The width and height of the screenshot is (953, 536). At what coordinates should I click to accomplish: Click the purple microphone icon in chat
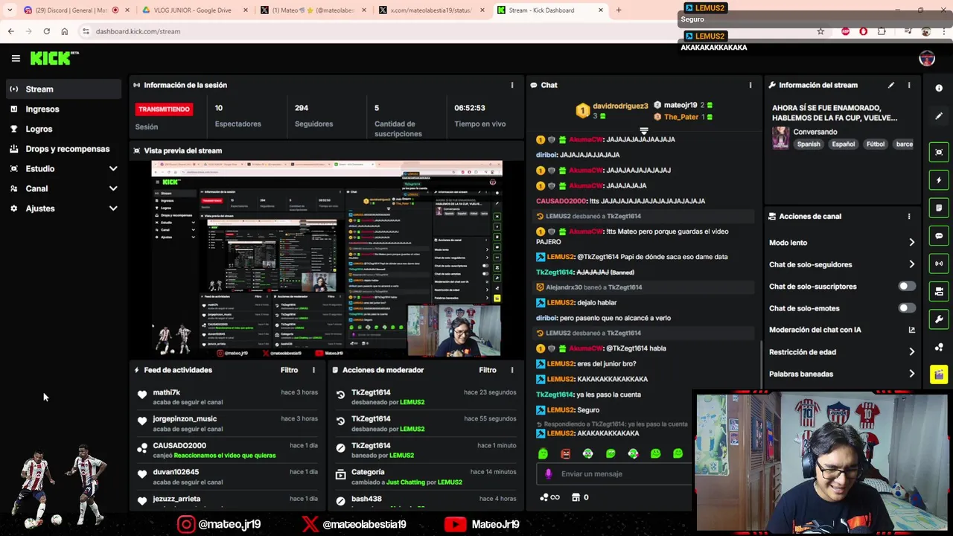[x=548, y=473]
